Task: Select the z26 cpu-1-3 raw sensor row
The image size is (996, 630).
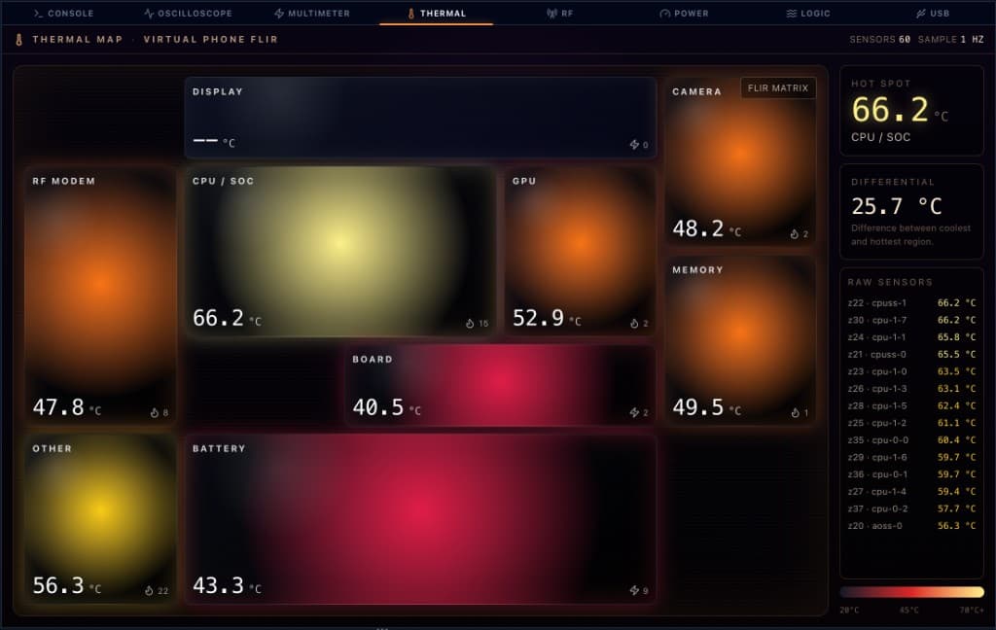Action: coord(911,389)
